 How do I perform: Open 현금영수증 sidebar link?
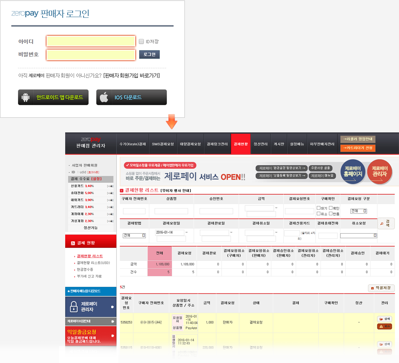85,269
